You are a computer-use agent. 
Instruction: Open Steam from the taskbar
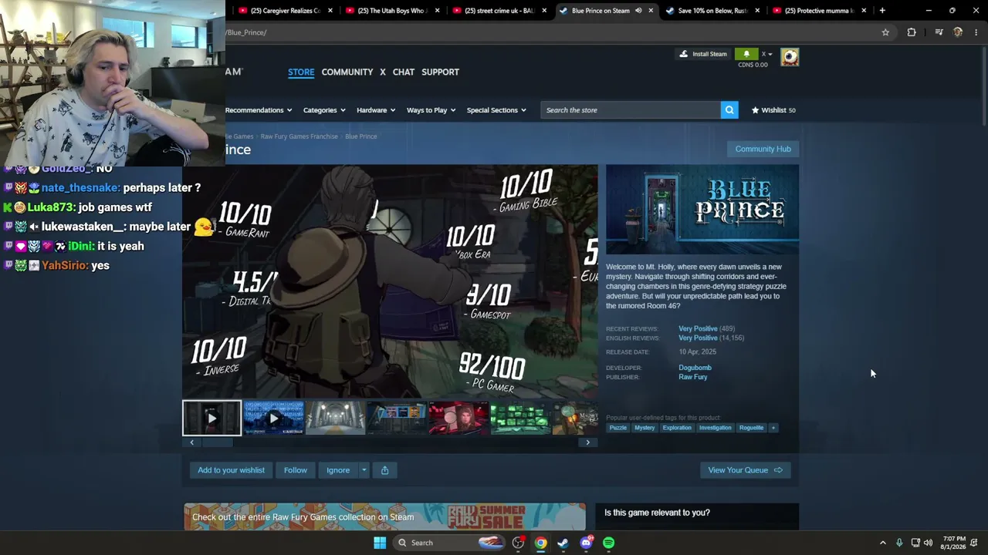[x=563, y=543]
